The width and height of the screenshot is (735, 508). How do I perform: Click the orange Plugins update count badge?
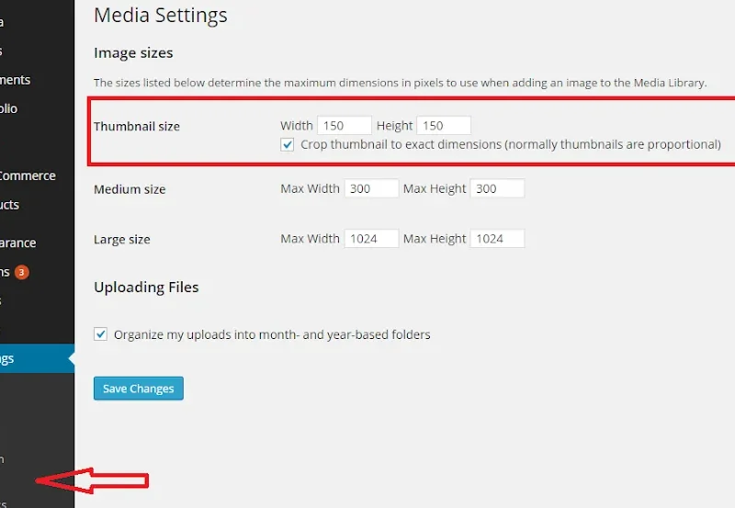pyautogui.click(x=21, y=272)
